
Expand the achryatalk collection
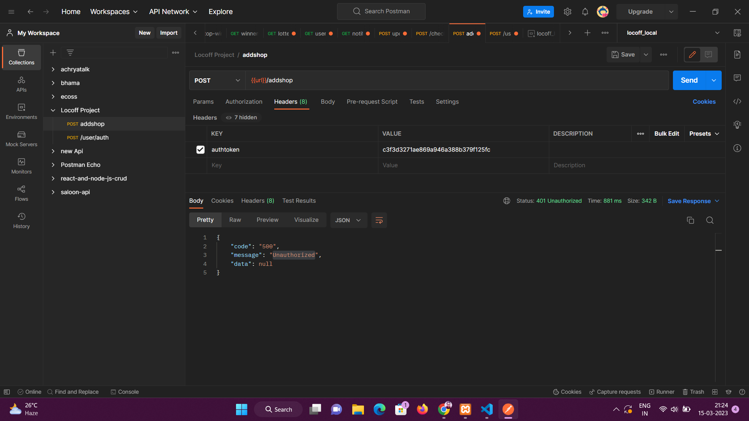(53, 69)
